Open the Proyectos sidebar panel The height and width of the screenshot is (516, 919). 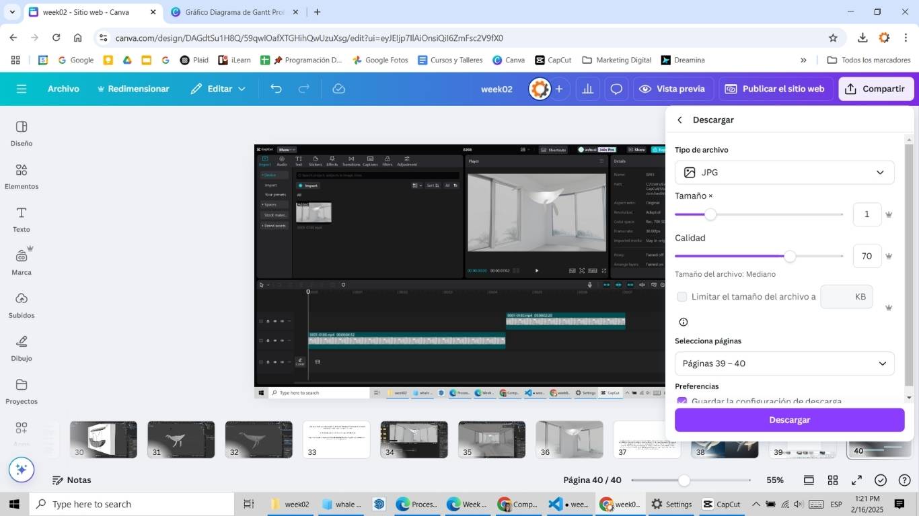click(x=22, y=392)
